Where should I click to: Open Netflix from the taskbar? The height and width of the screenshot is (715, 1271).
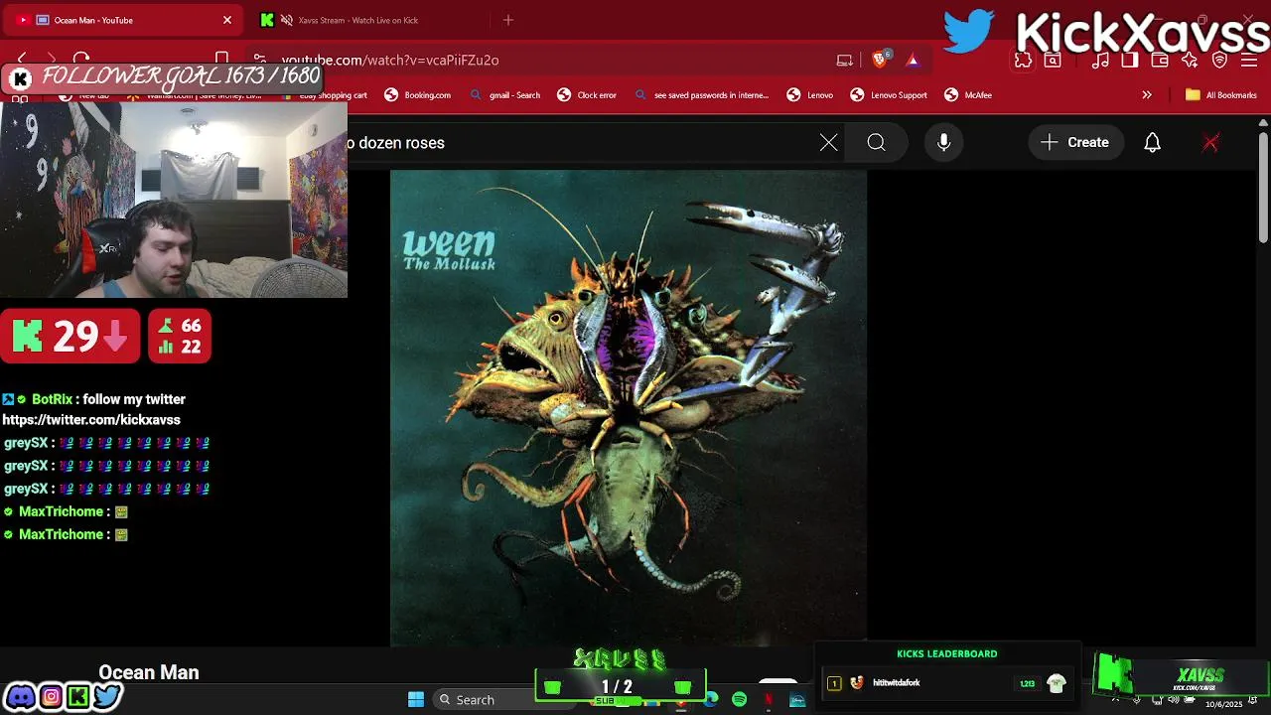(768, 700)
